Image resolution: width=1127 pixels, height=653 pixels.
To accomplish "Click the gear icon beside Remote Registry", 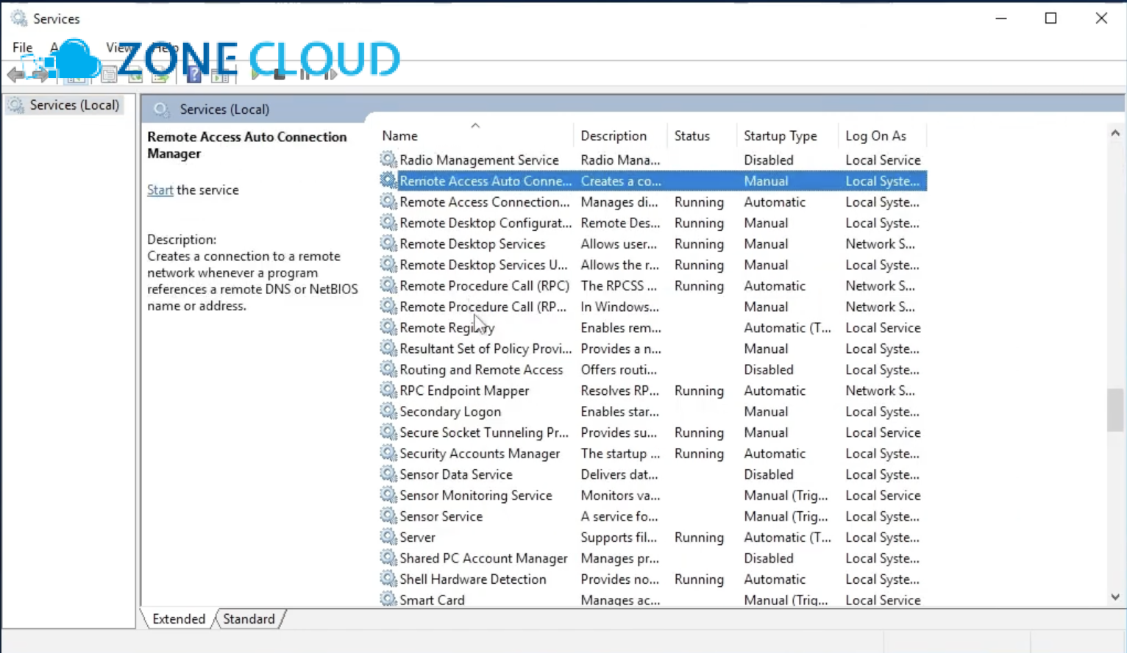I will coord(388,327).
